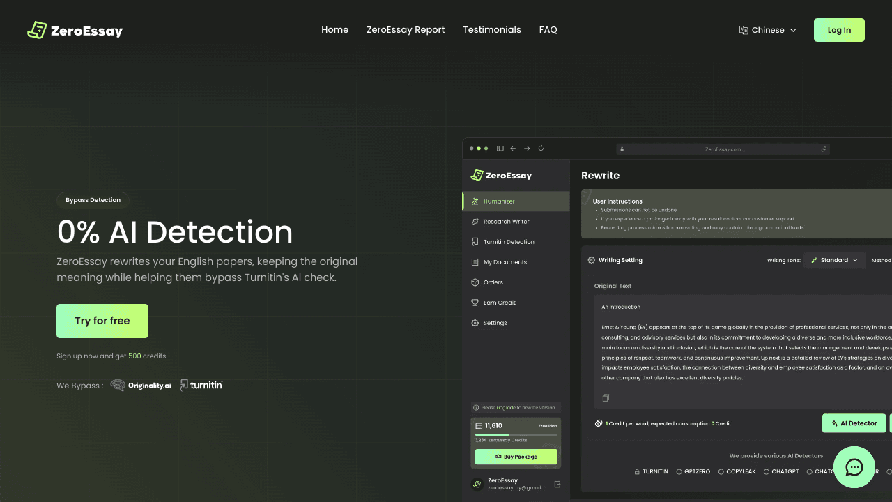Image resolution: width=892 pixels, height=502 pixels.
Task: Click the ZeroEssay credits progress bar
Action: pos(516,434)
